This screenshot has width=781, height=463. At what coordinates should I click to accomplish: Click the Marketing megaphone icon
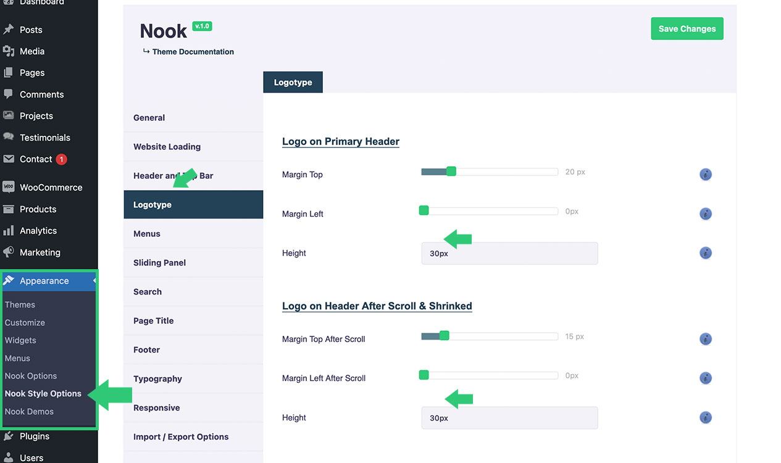9,252
